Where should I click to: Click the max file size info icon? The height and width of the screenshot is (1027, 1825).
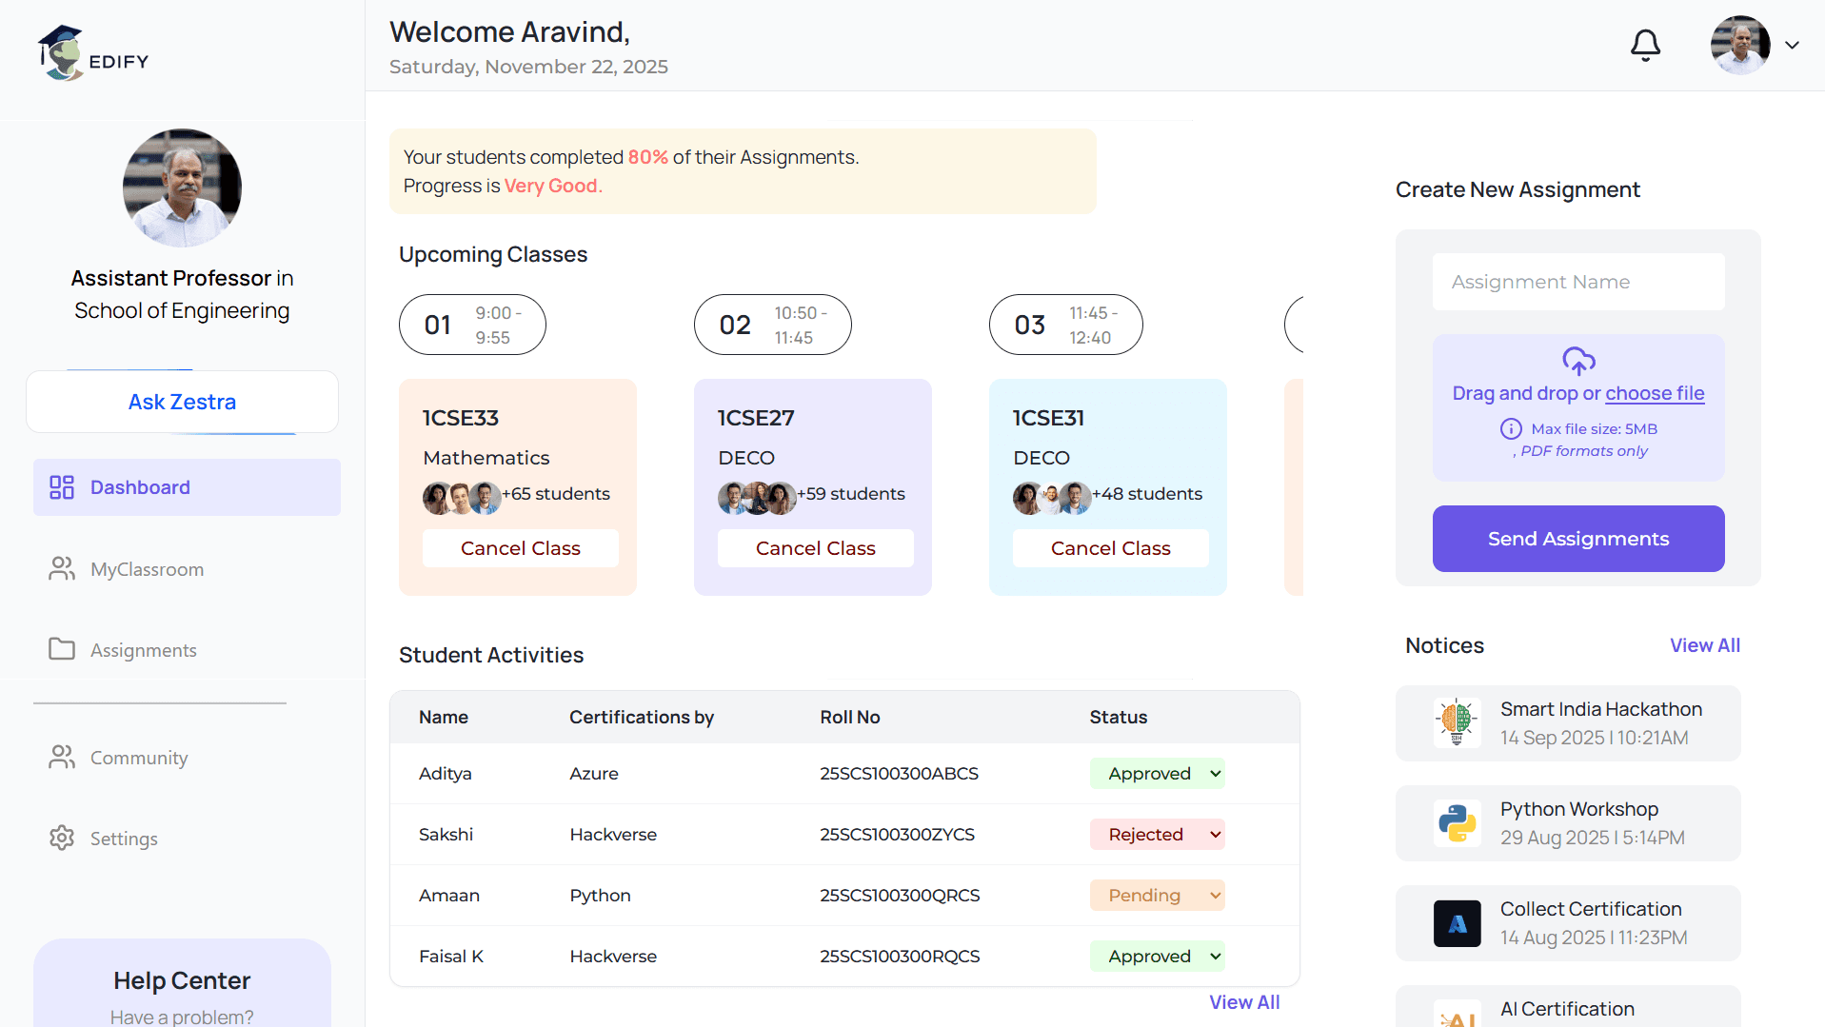pos(1511,428)
